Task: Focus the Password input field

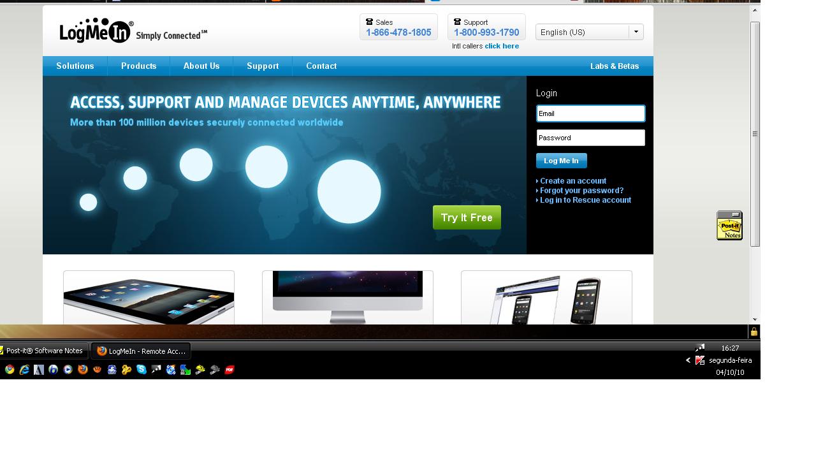Action: click(x=591, y=138)
